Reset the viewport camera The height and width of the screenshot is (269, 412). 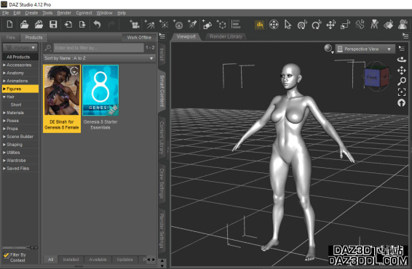(402, 103)
